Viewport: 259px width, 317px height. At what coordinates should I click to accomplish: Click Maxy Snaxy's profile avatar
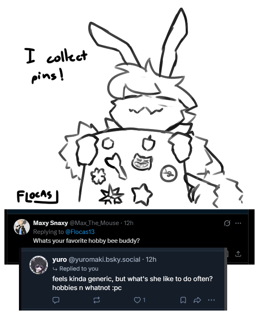tap(22, 227)
